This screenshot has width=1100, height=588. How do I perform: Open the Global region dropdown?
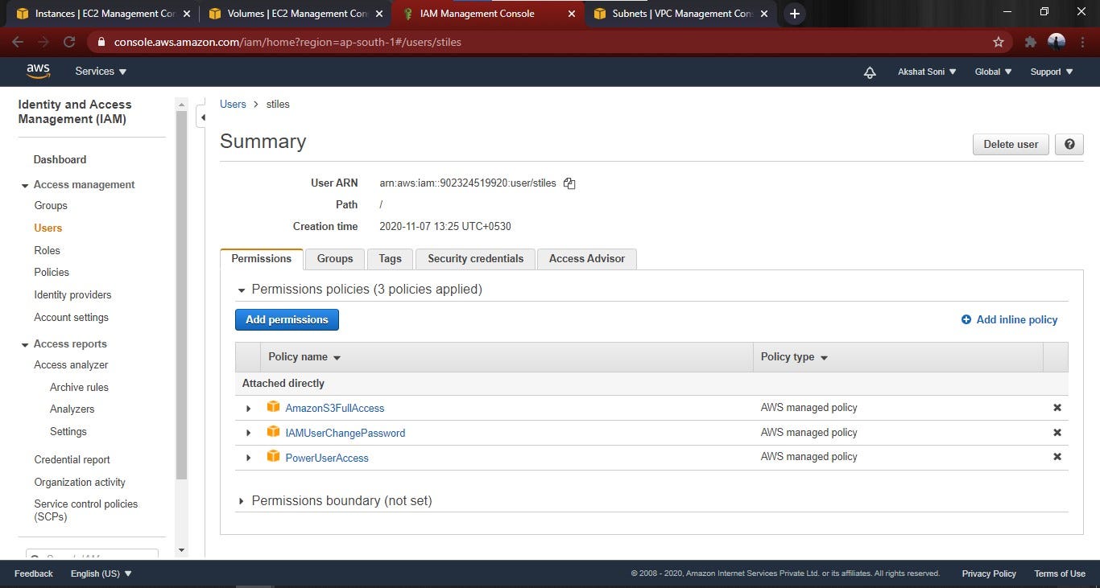(x=993, y=72)
